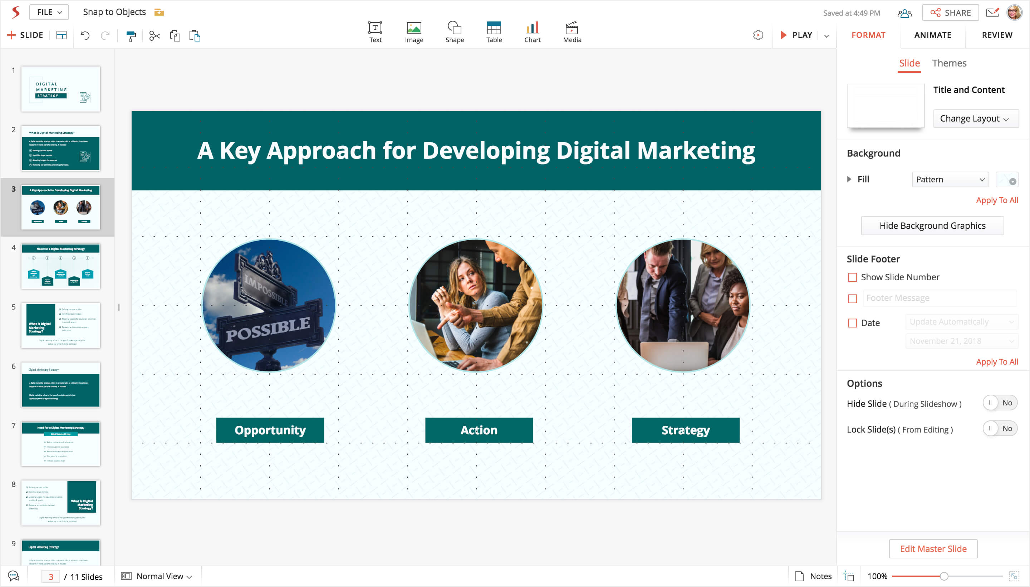
Task: Switch to the ANIMATE tab
Action: point(932,35)
